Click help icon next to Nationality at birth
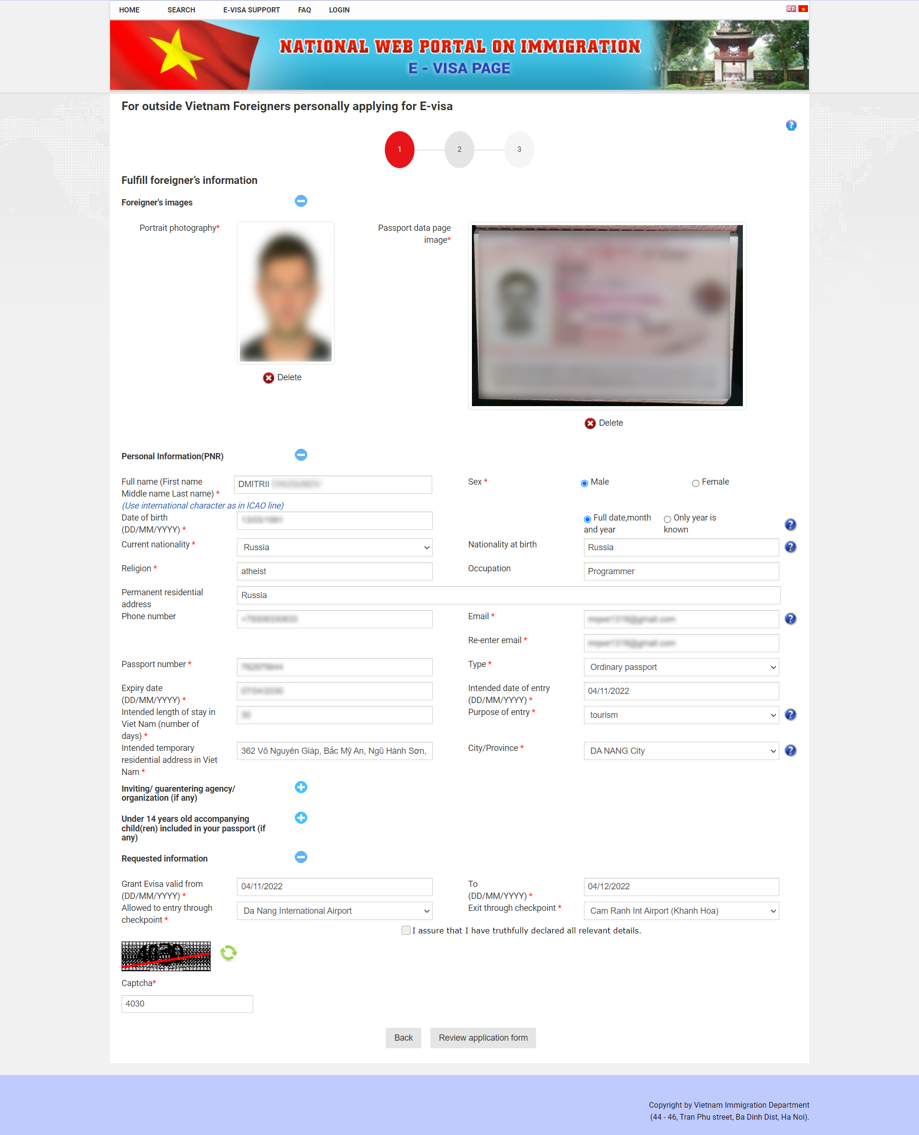Viewport: 919px width, 1135px height. (790, 547)
